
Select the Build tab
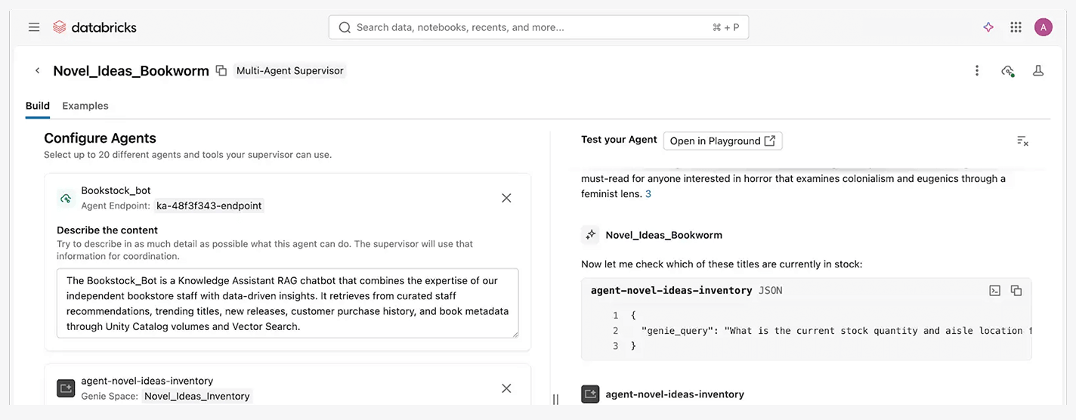pos(38,106)
